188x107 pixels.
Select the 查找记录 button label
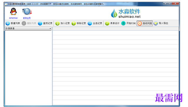(x=48, y=23)
